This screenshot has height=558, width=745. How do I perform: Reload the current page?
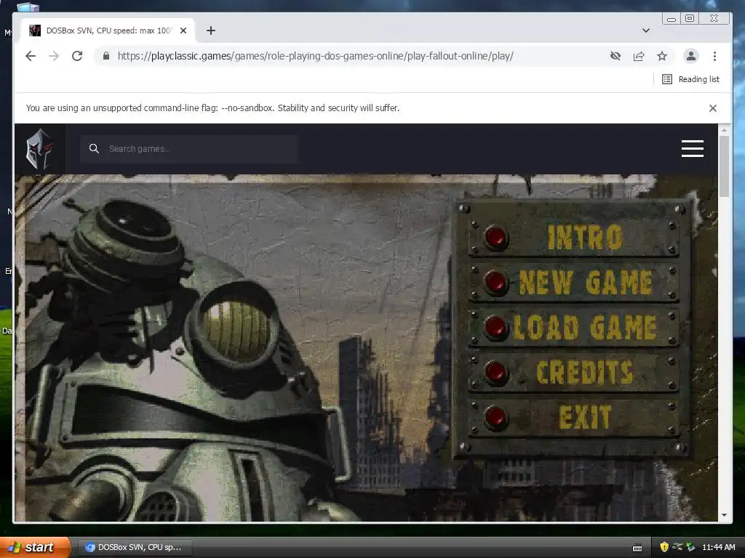tap(77, 56)
